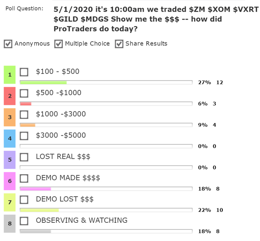Screen dimensions: 260x241
Task: Click the purple number 5 swatch
Action: (10, 160)
